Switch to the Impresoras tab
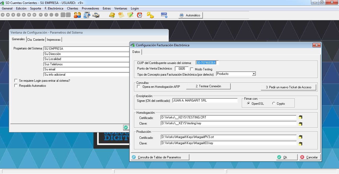This screenshot has width=339, height=174. [54, 40]
